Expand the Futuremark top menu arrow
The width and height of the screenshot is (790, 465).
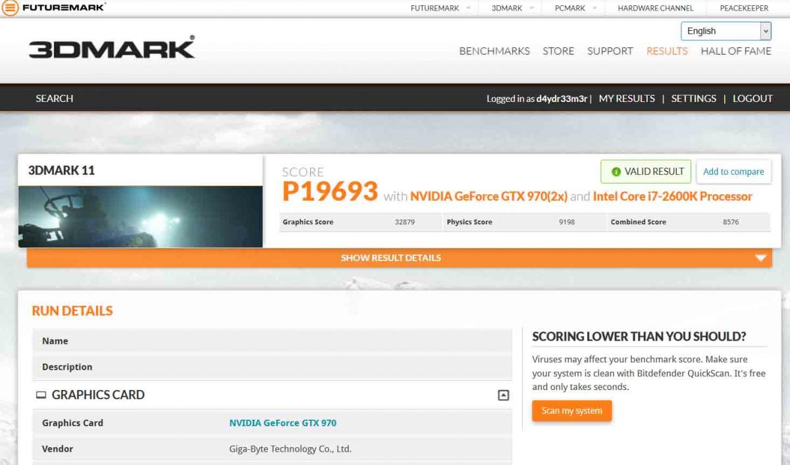click(x=468, y=9)
